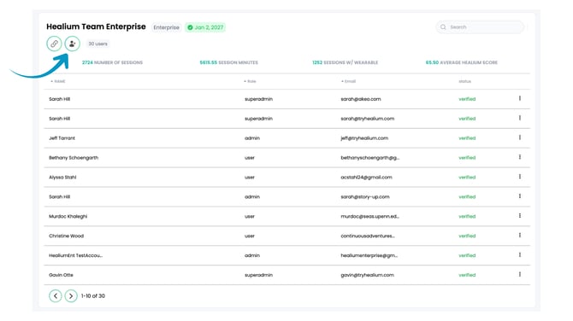Click email jeff@tryhealium.com
The height and width of the screenshot is (321, 573).
click(364, 138)
